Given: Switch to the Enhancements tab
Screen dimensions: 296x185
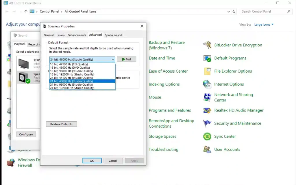Looking at the screenshot, I should (77, 35).
